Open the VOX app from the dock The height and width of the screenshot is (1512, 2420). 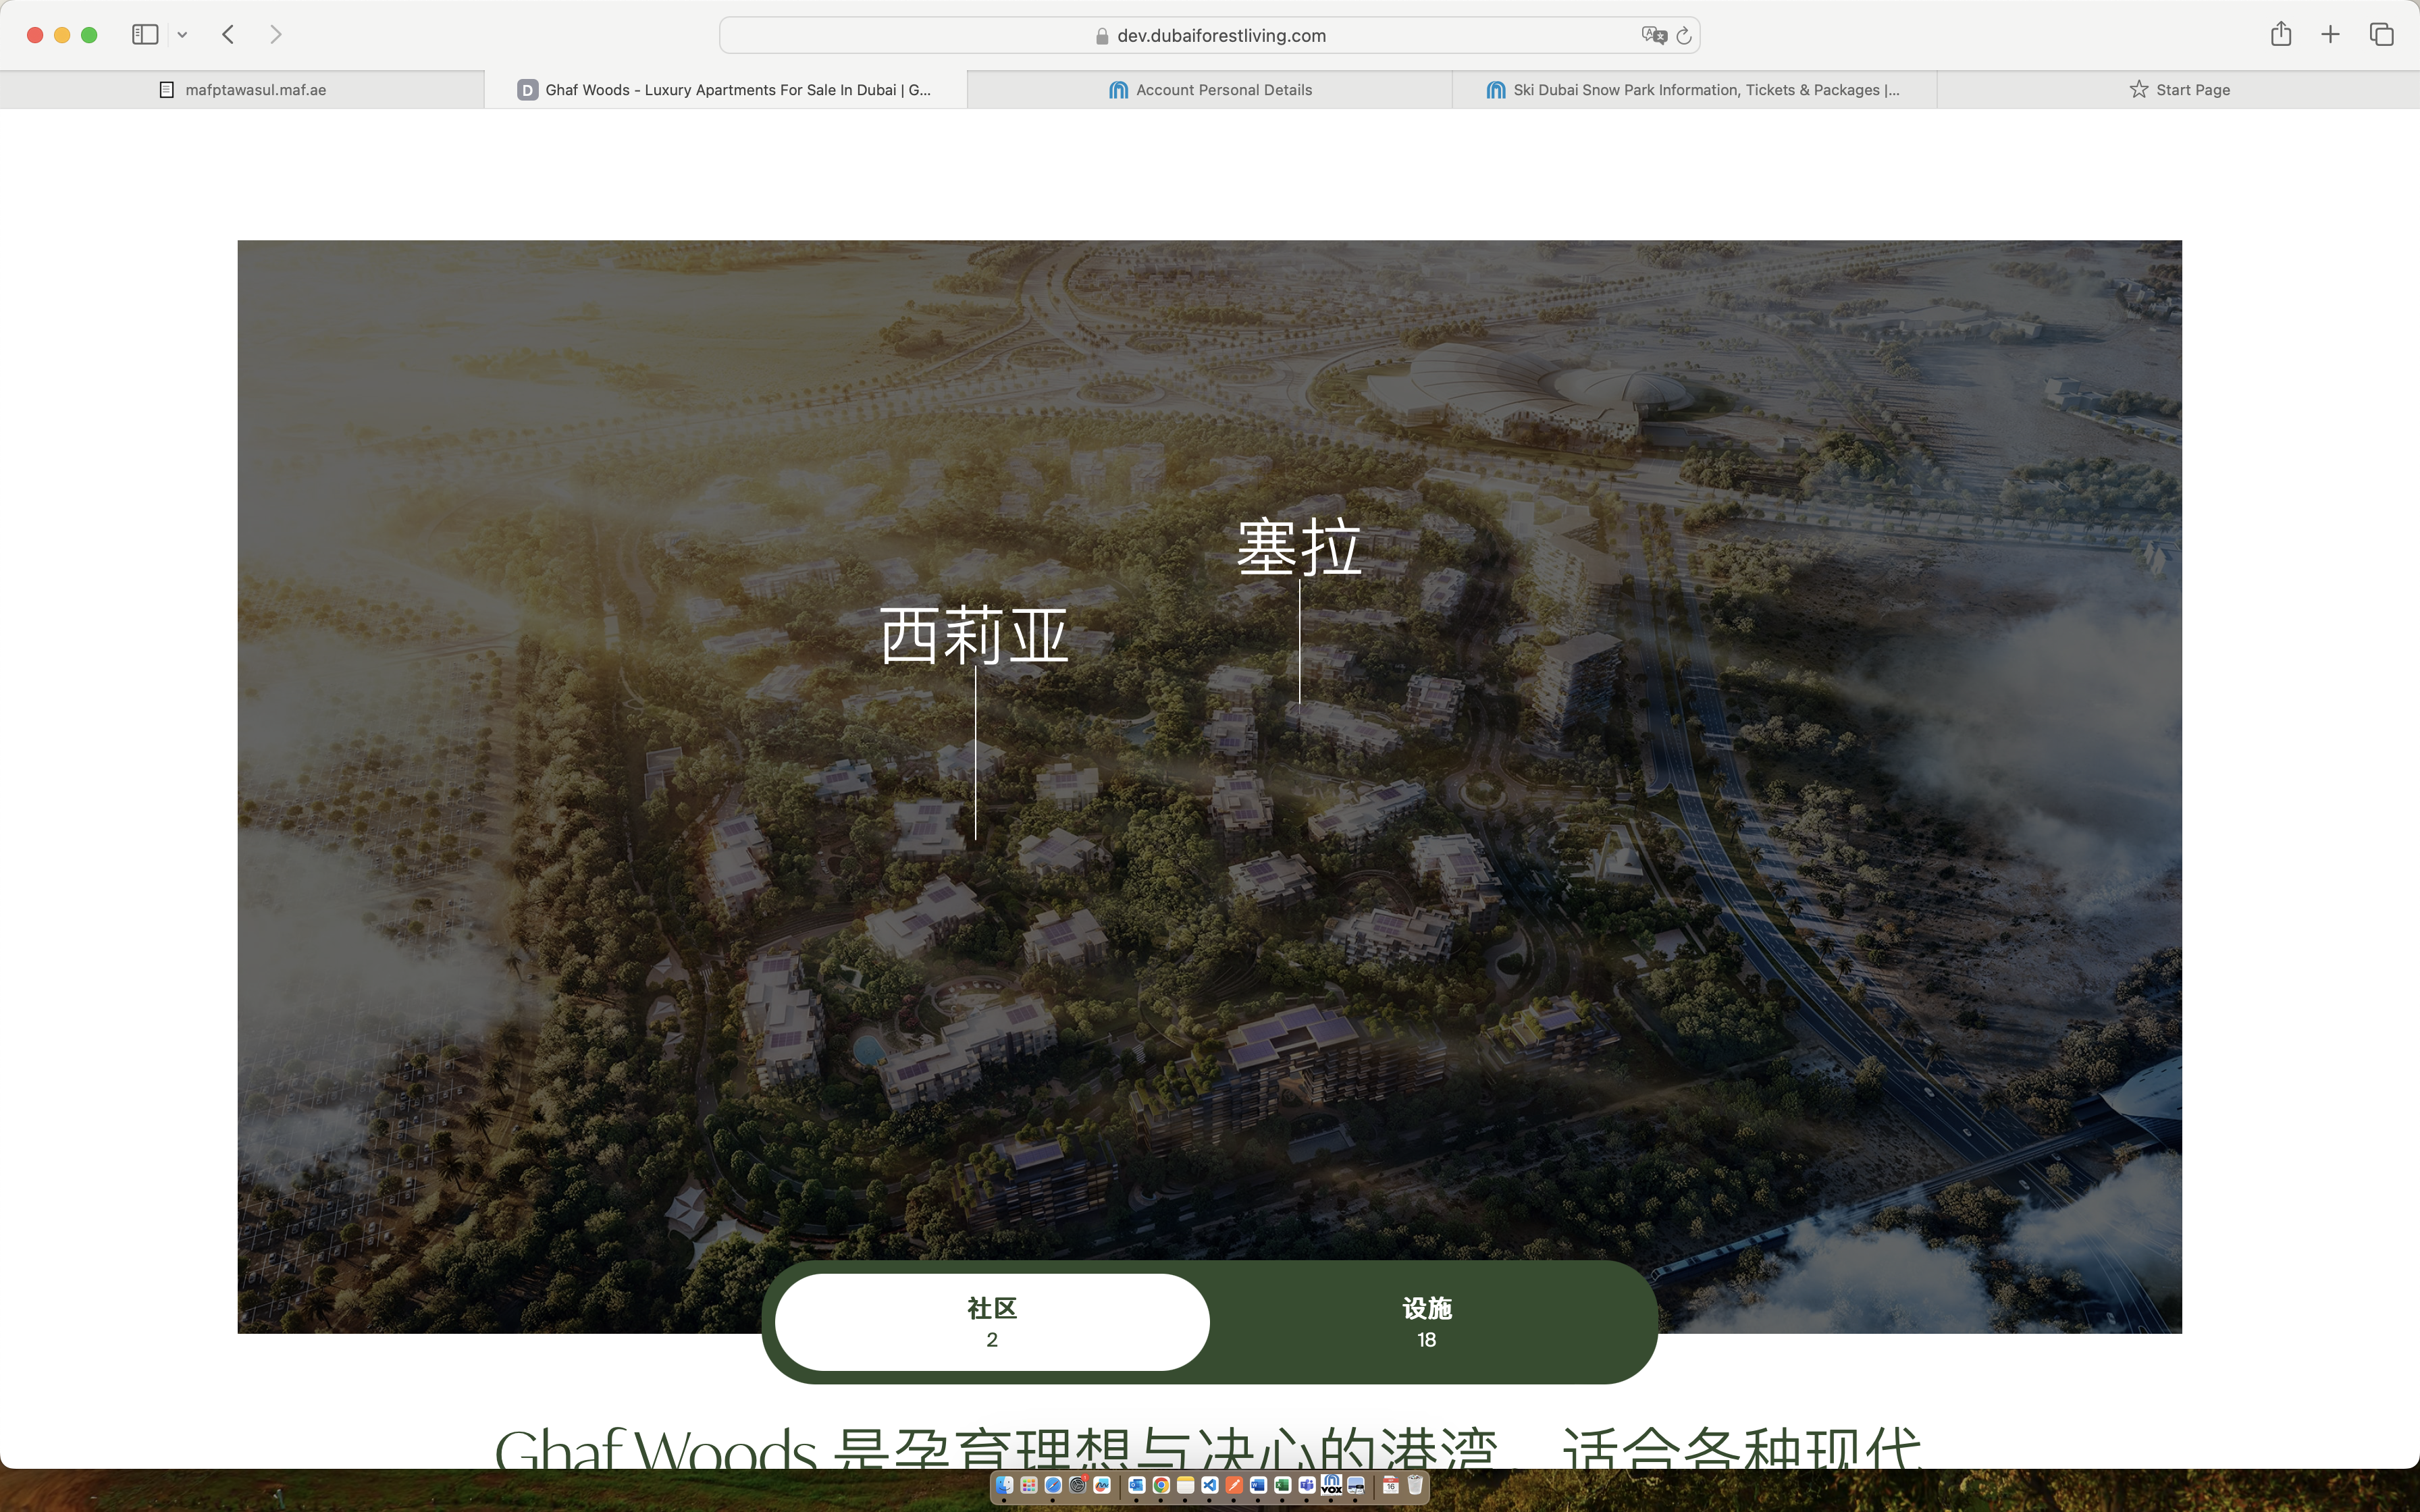(1332, 1485)
